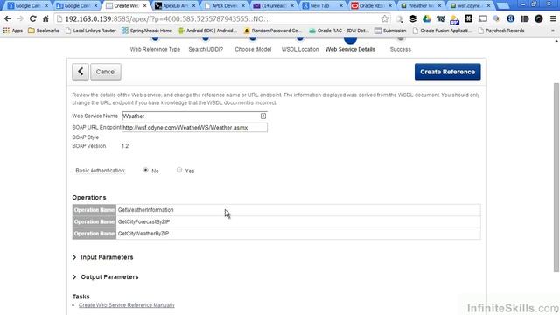Switch to the unread mail tab
Viewport: 560px width, 315px height.
[x=274, y=6]
